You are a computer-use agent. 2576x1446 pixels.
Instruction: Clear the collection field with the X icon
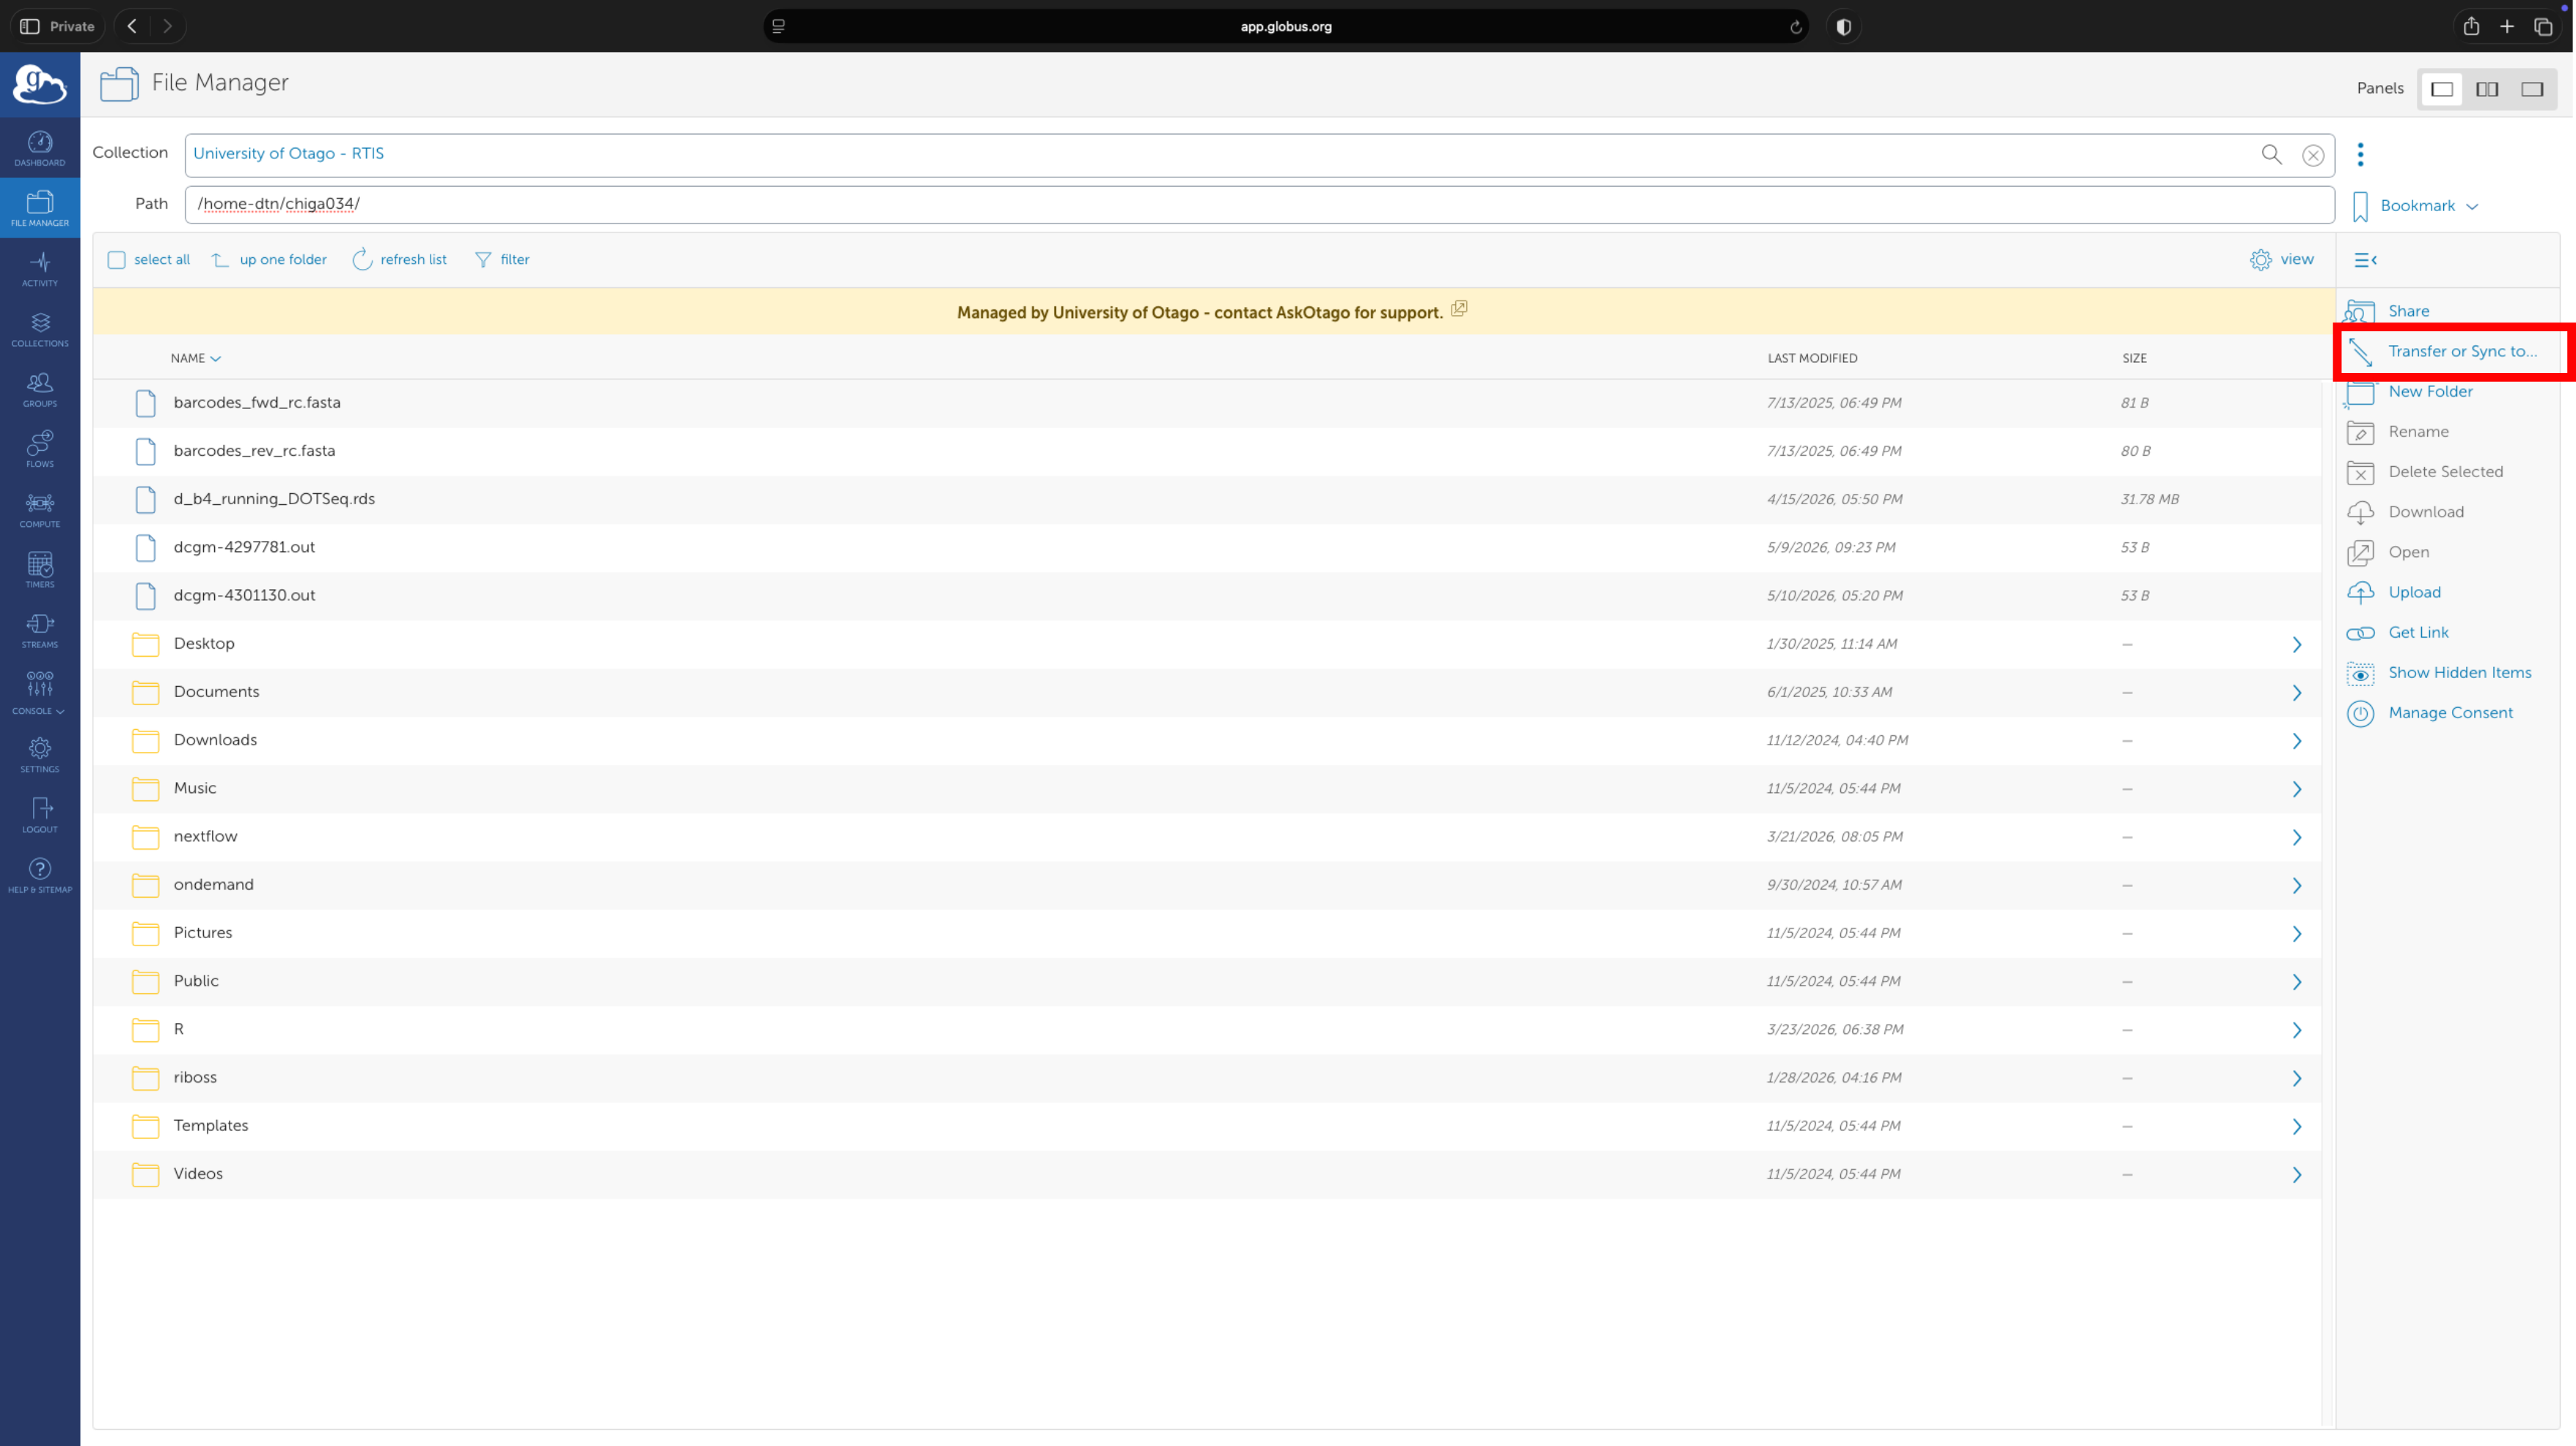coord(2313,155)
